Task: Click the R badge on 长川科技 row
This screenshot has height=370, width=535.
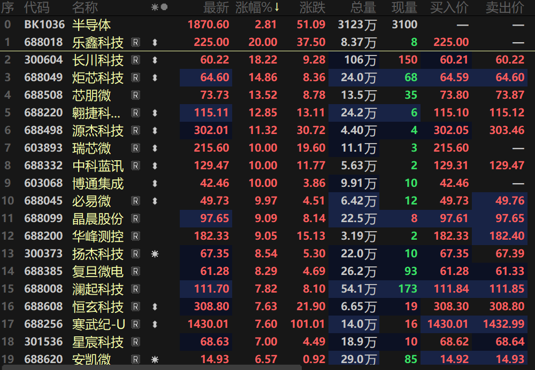Action: pyautogui.click(x=135, y=60)
